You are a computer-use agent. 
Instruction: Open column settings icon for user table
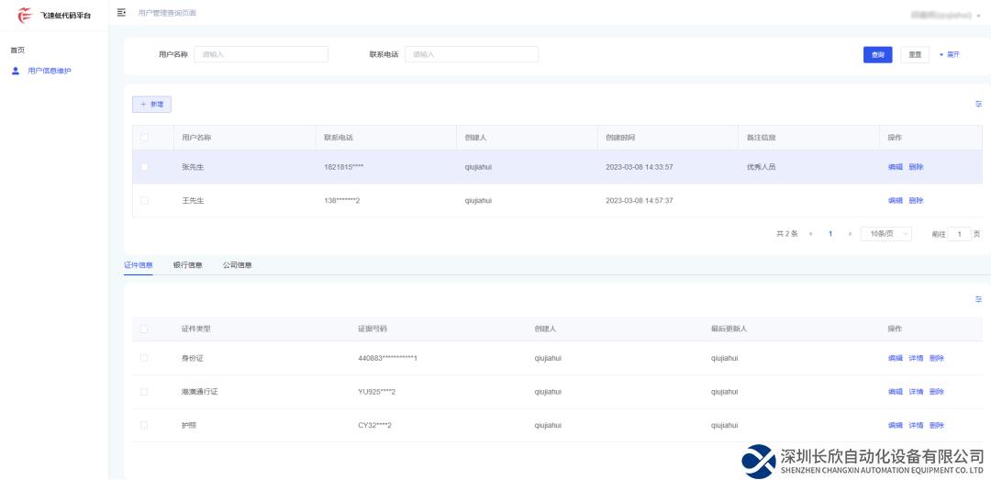[x=978, y=105]
